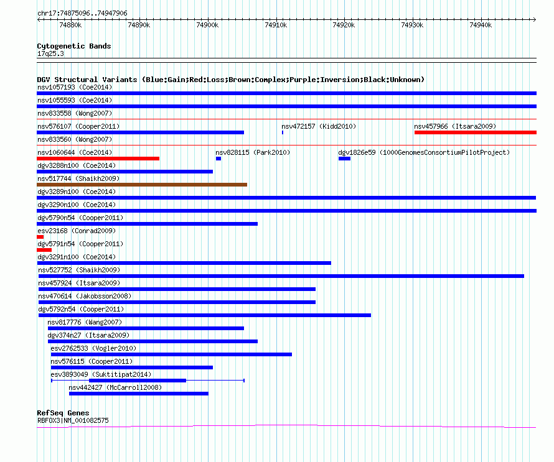Select the nsv817776 (Wang2007) label

(x=85, y=322)
